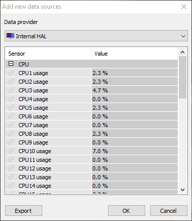Click the scrollbar thumb in sensor list
The image size is (192, 221).
[x=182, y=78]
